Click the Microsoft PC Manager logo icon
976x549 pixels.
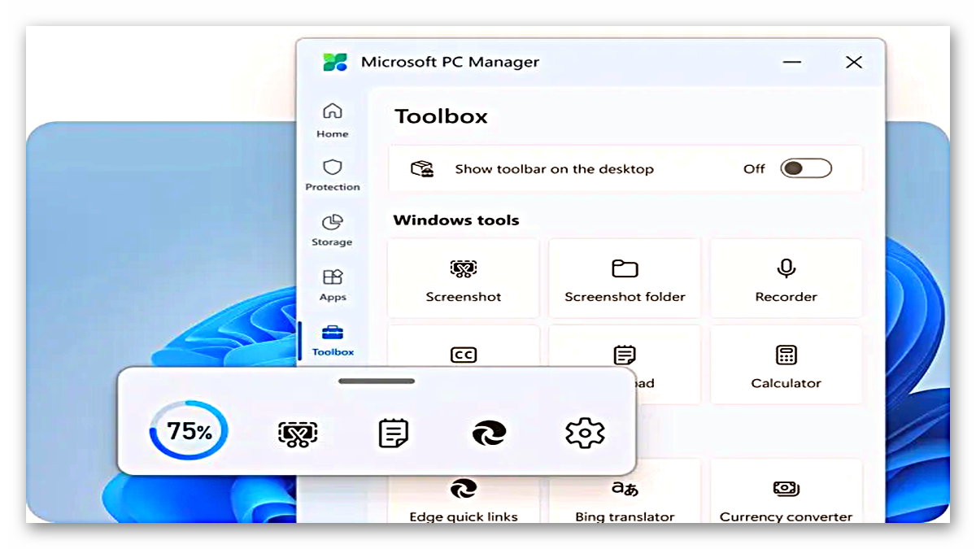tap(335, 62)
